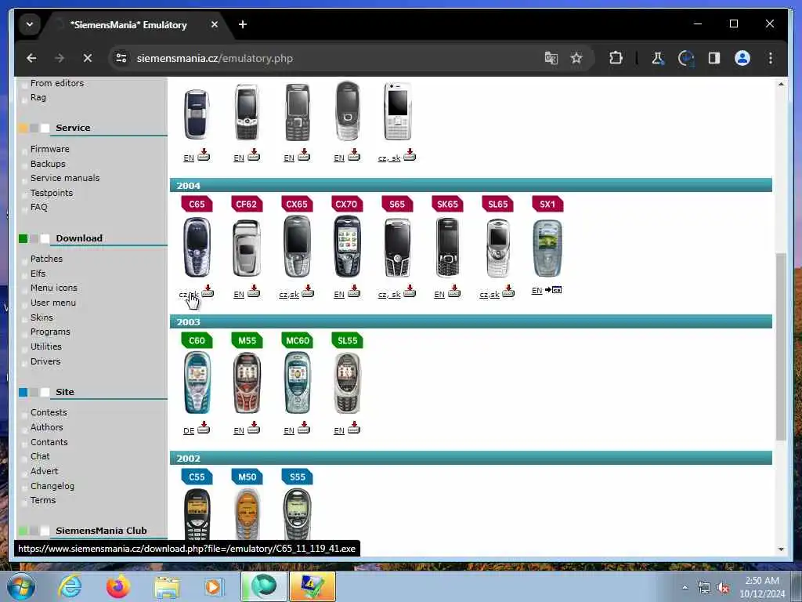Click the CX65 download icon
The image size is (802, 602).
(x=308, y=292)
